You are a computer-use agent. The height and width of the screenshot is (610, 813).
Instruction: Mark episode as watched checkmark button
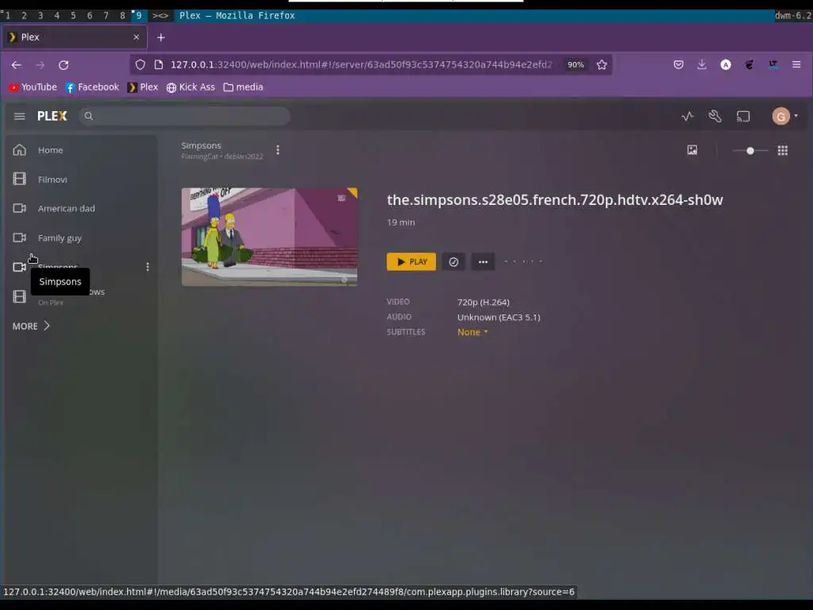(x=453, y=262)
